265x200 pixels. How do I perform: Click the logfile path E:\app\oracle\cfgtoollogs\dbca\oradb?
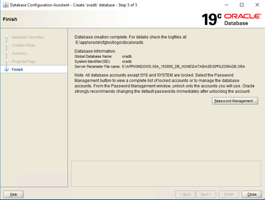tap(110, 42)
